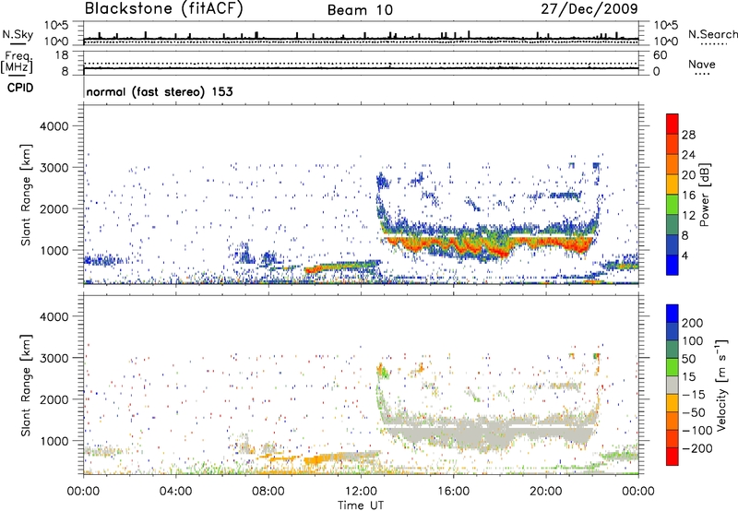Click the "-15" label on the velocity color bar
The image size is (738, 511).
pos(693,395)
